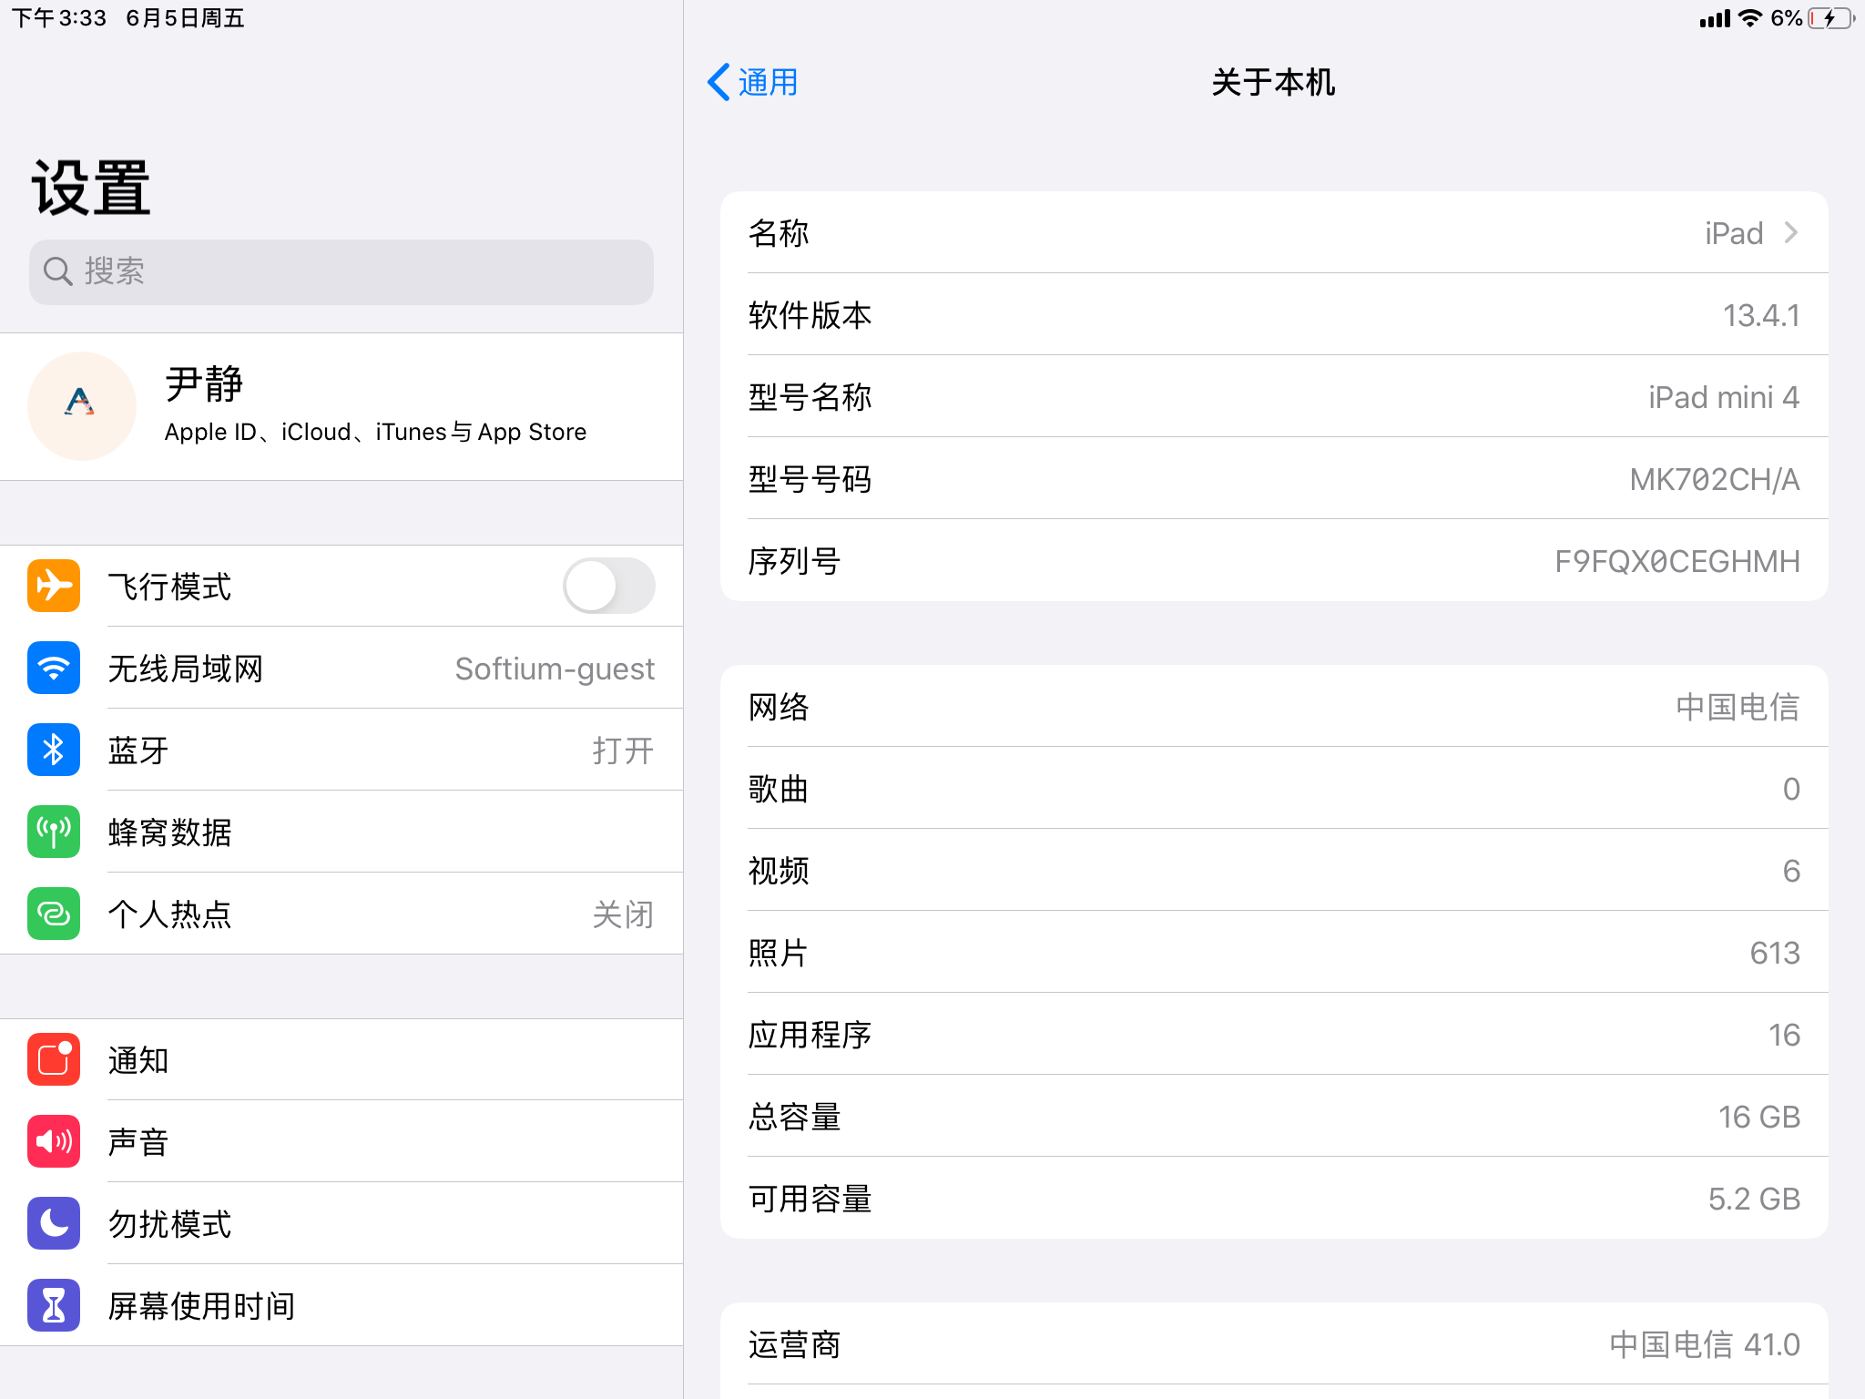The width and height of the screenshot is (1865, 1399).
Task: Click the 搜索 search field
Action: (341, 271)
